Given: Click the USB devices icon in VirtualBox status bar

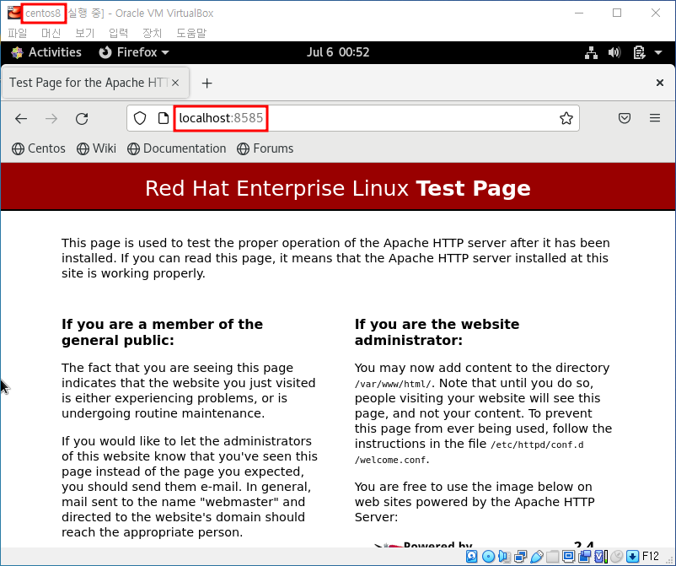Looking at the screenshot, I should point(537,557).
